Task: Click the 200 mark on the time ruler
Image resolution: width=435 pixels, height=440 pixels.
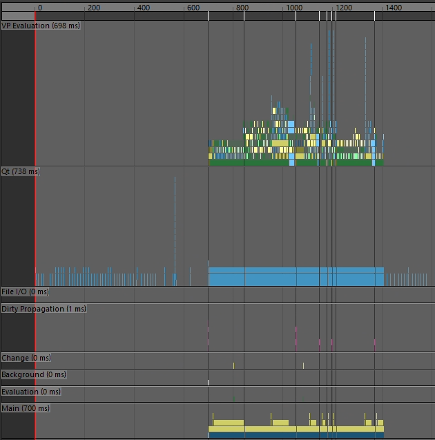Action: (x=94, y=8)
